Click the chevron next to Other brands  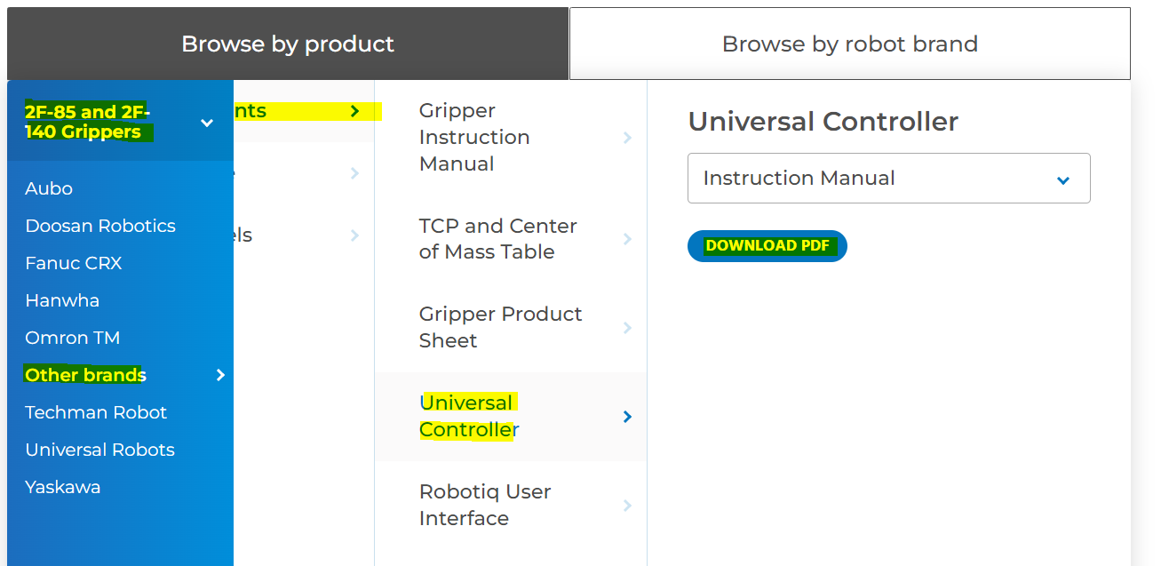click(220, 375)
